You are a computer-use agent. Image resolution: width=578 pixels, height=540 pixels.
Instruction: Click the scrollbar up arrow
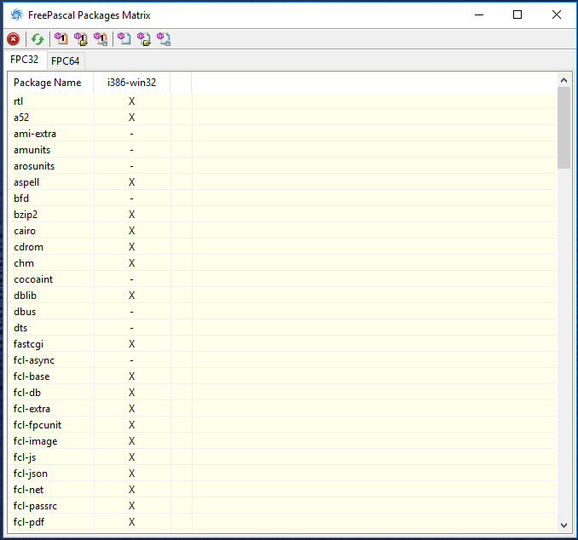point(564,80)
